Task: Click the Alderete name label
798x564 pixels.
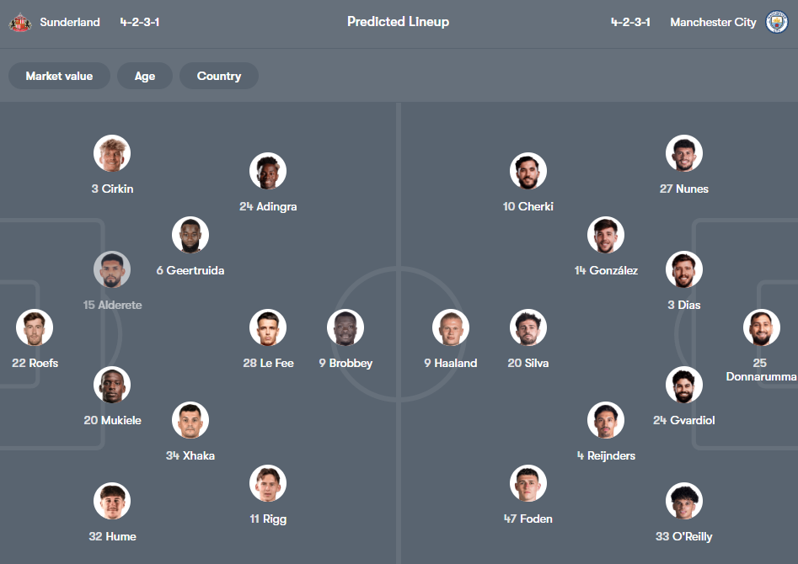Action: 112,305
